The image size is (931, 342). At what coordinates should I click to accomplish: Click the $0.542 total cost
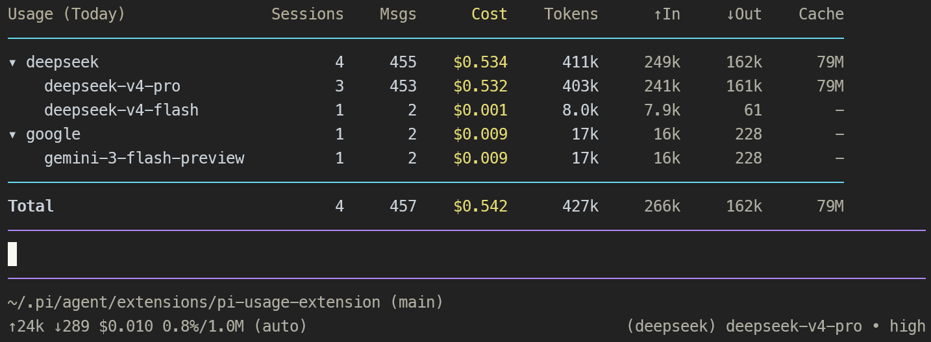point(480,206)
